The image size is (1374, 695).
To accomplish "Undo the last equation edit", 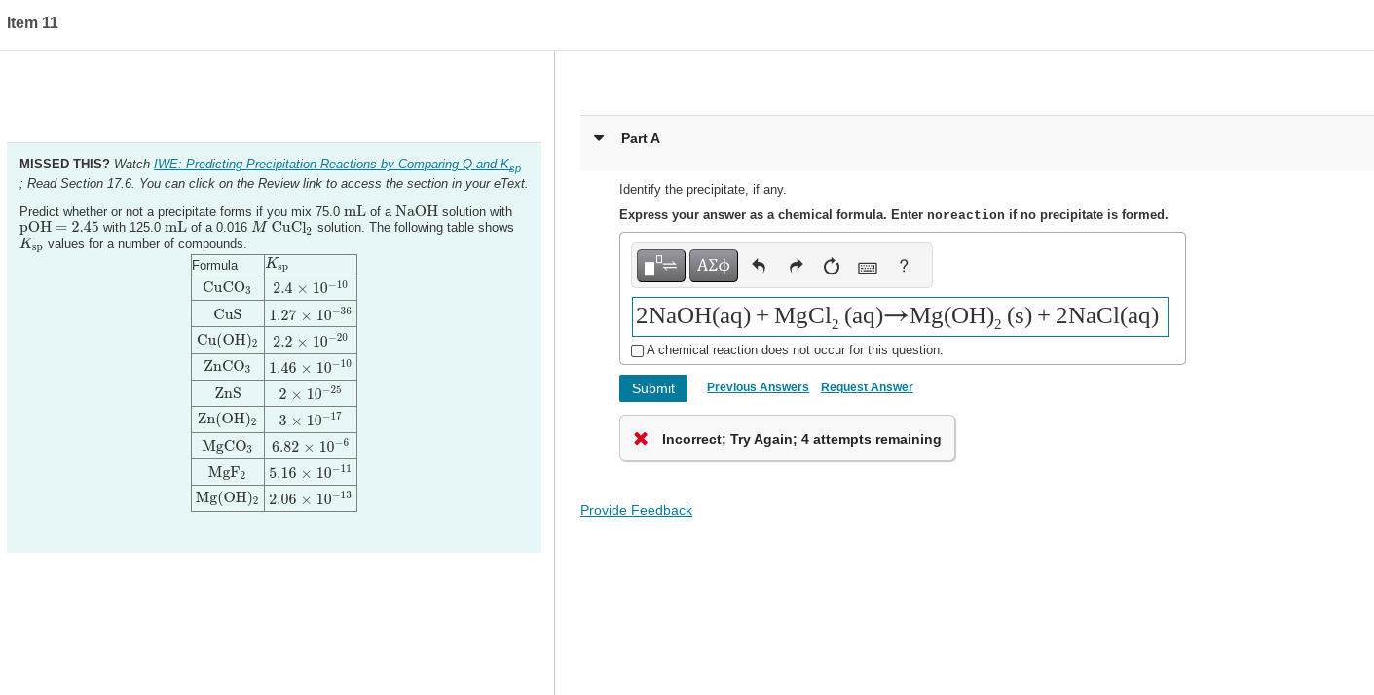I will click(759, 265).
